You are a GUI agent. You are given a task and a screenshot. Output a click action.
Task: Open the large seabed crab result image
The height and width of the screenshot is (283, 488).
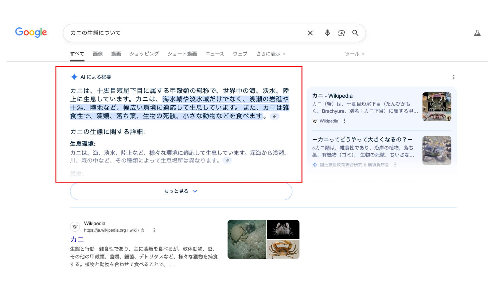click(247, 239)
